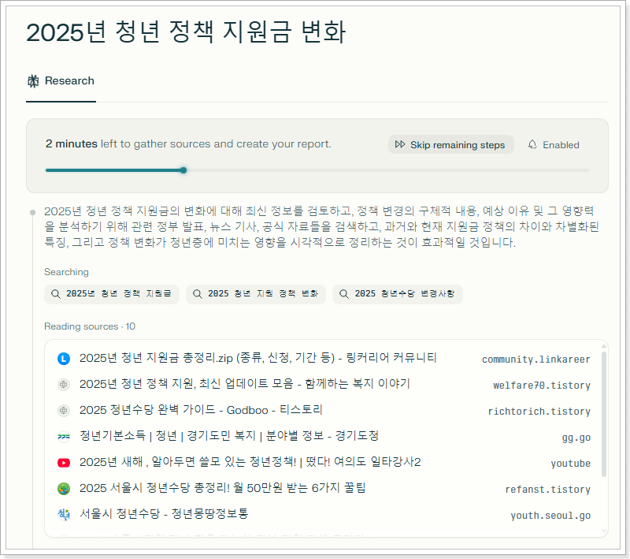Select search chip '2025 청년 지원 정책 변화'

(255, 294)
